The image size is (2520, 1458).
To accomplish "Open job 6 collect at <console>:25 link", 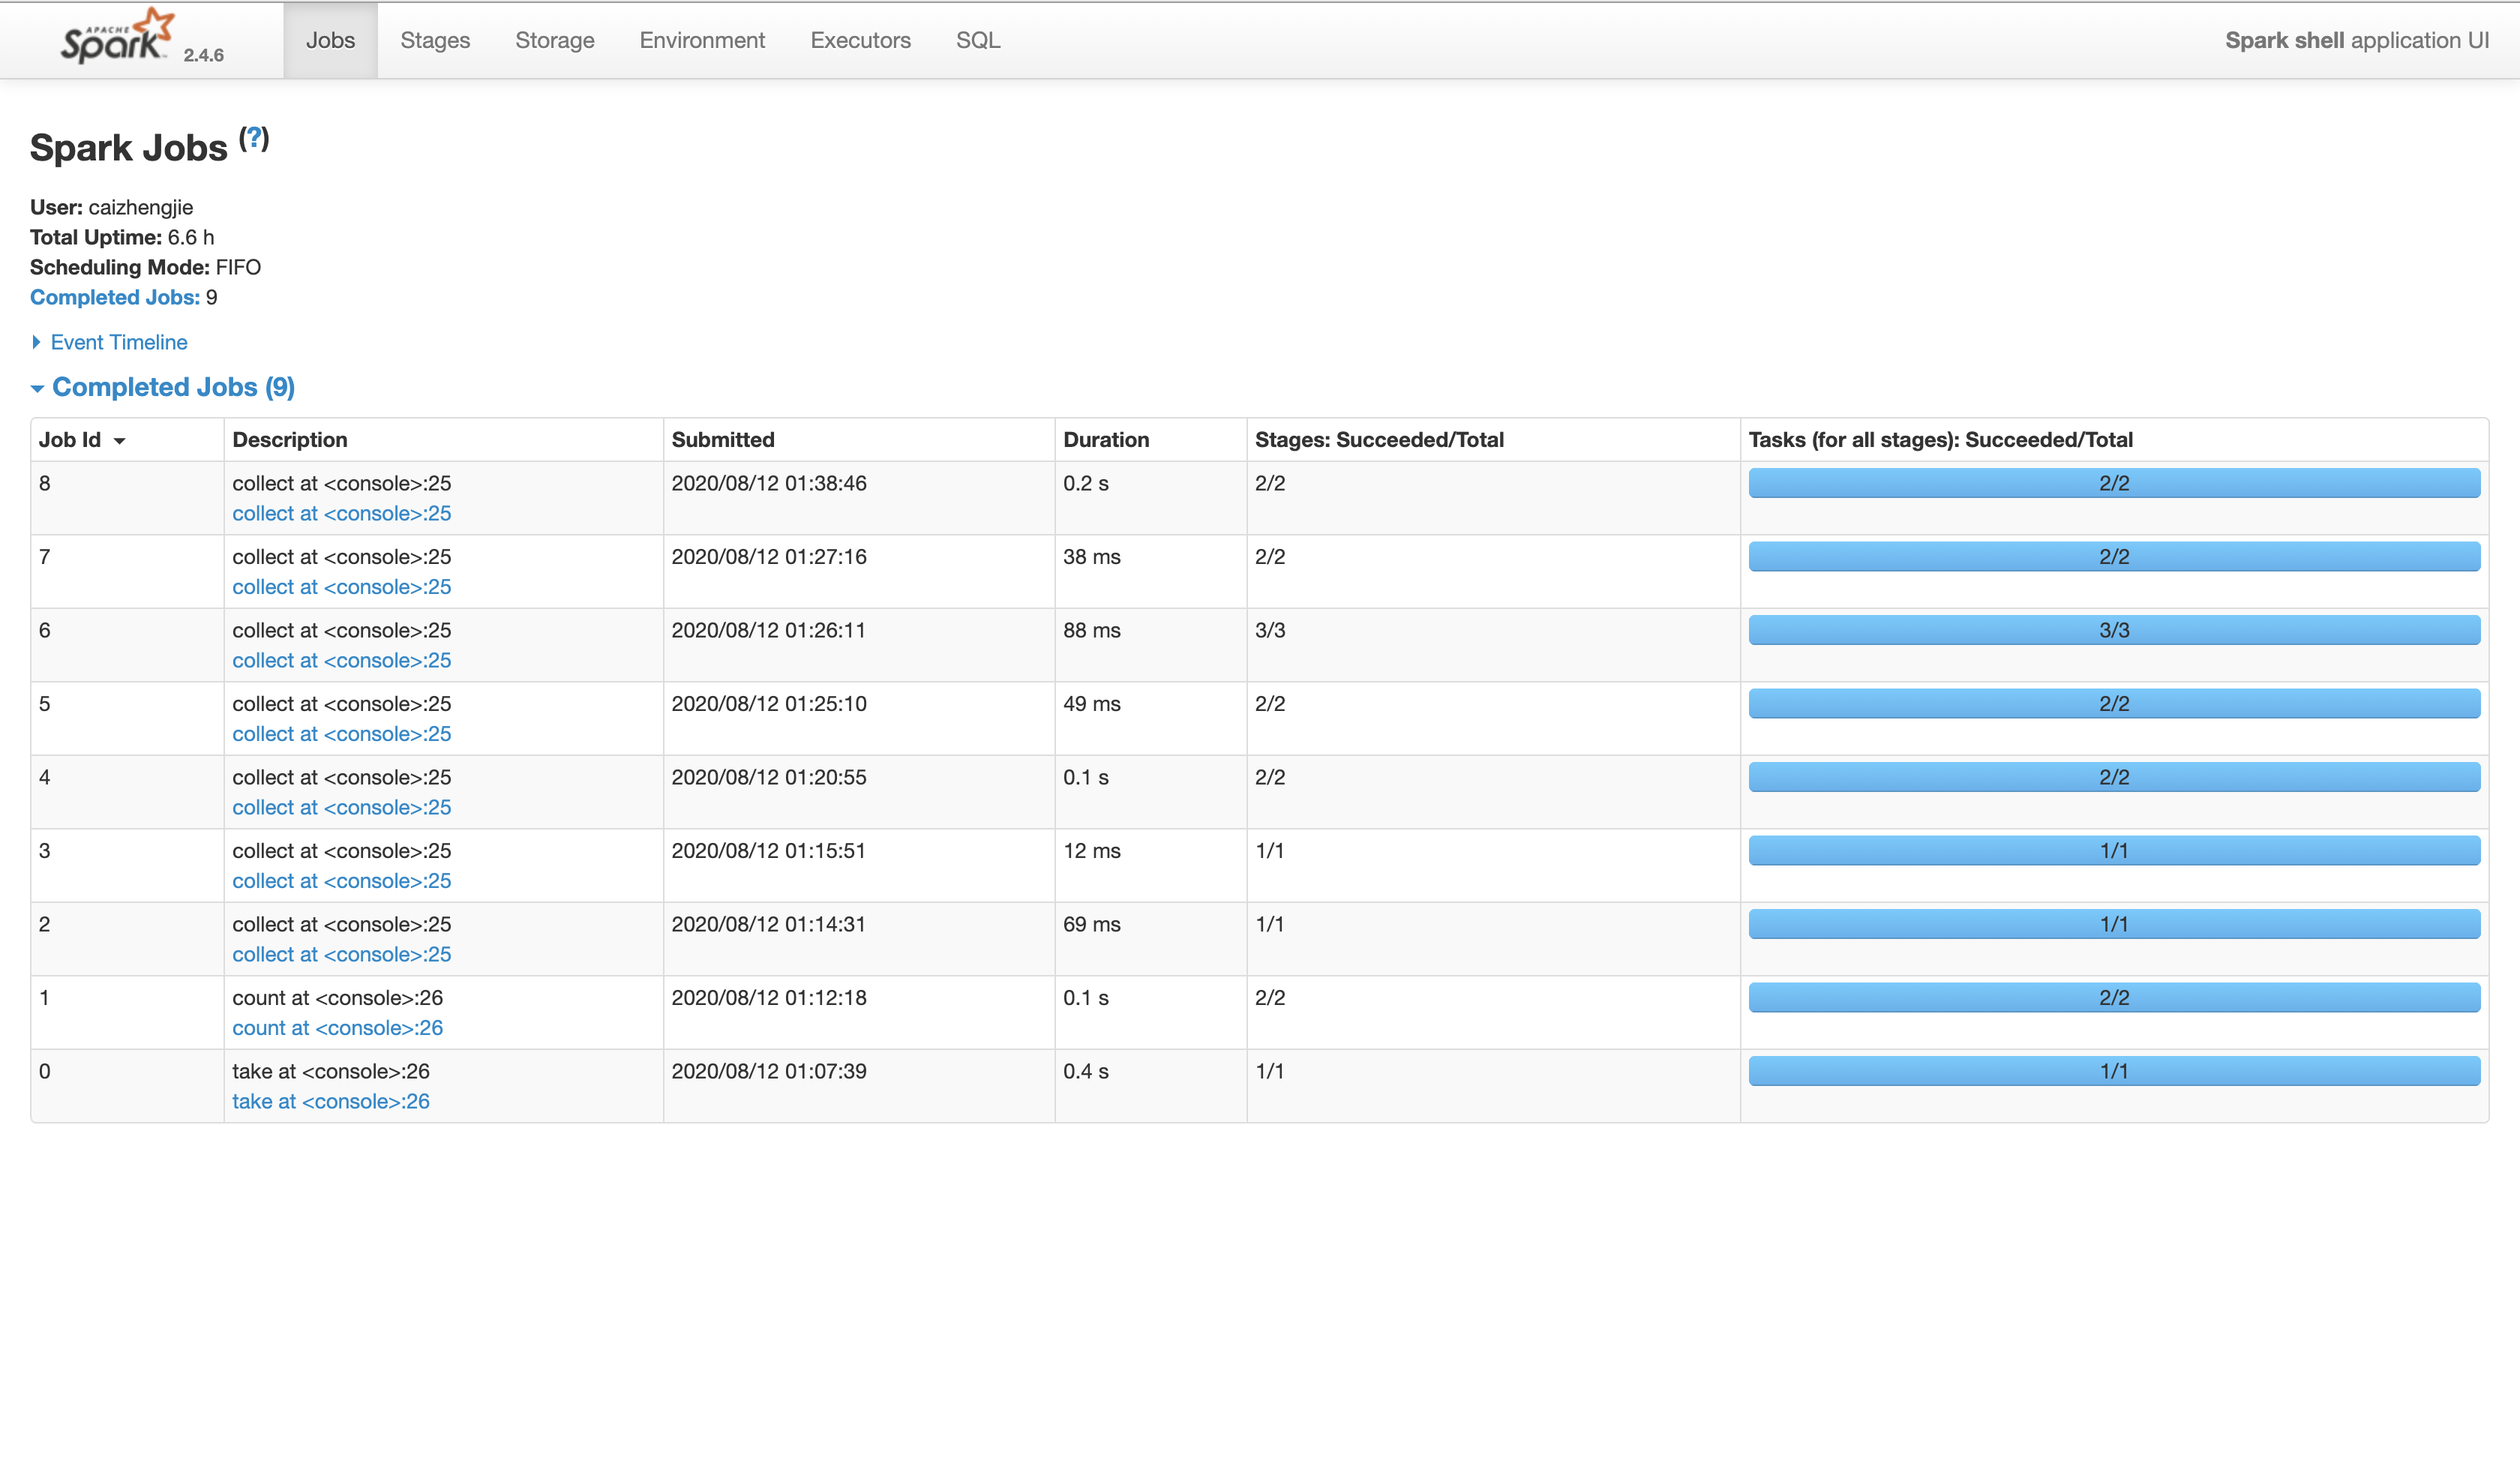I will [x=341, y=660].
